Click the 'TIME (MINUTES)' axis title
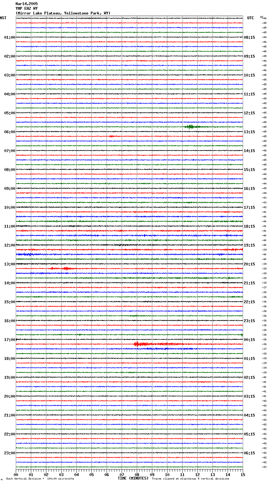 point(133,478)
